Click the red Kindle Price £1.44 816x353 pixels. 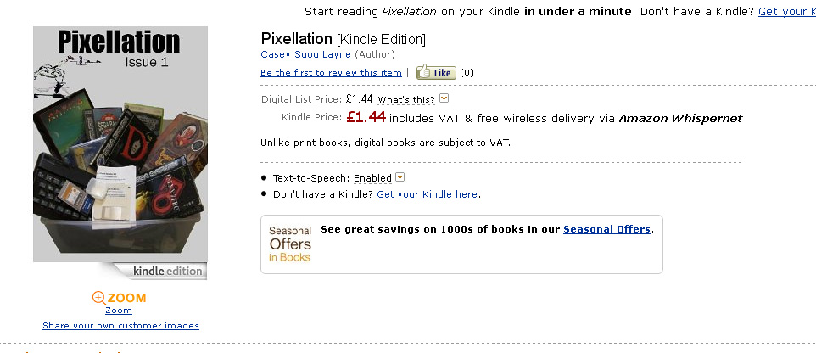click(x=366, y=117)
